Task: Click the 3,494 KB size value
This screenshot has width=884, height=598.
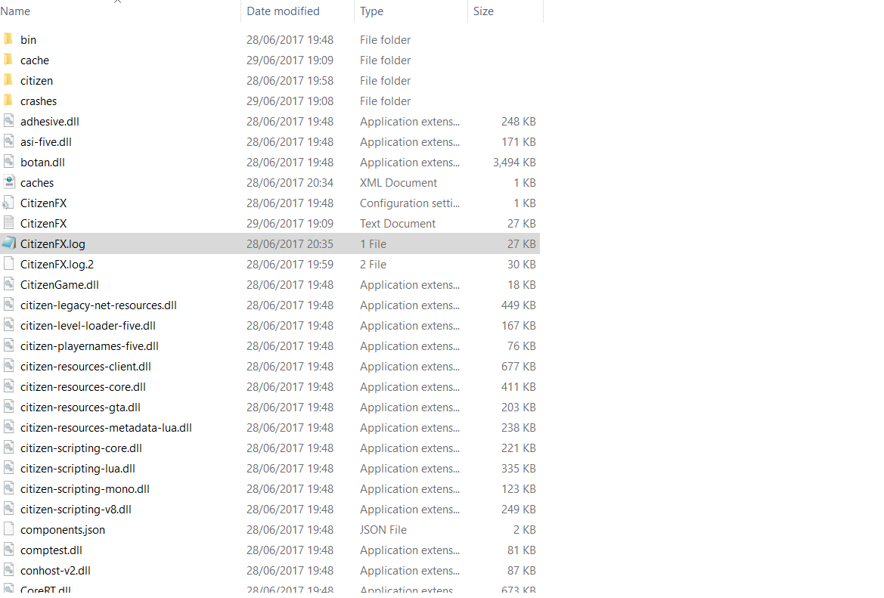Action: (514, 162)
